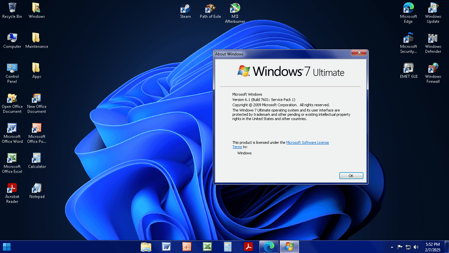Open the Maintenance folder
Image resolution: width=449 pixels, height=253 pixels.
coord(37,39)
